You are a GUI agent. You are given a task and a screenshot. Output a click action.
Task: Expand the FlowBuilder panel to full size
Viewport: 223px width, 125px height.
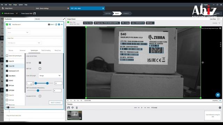coord(64,19)
